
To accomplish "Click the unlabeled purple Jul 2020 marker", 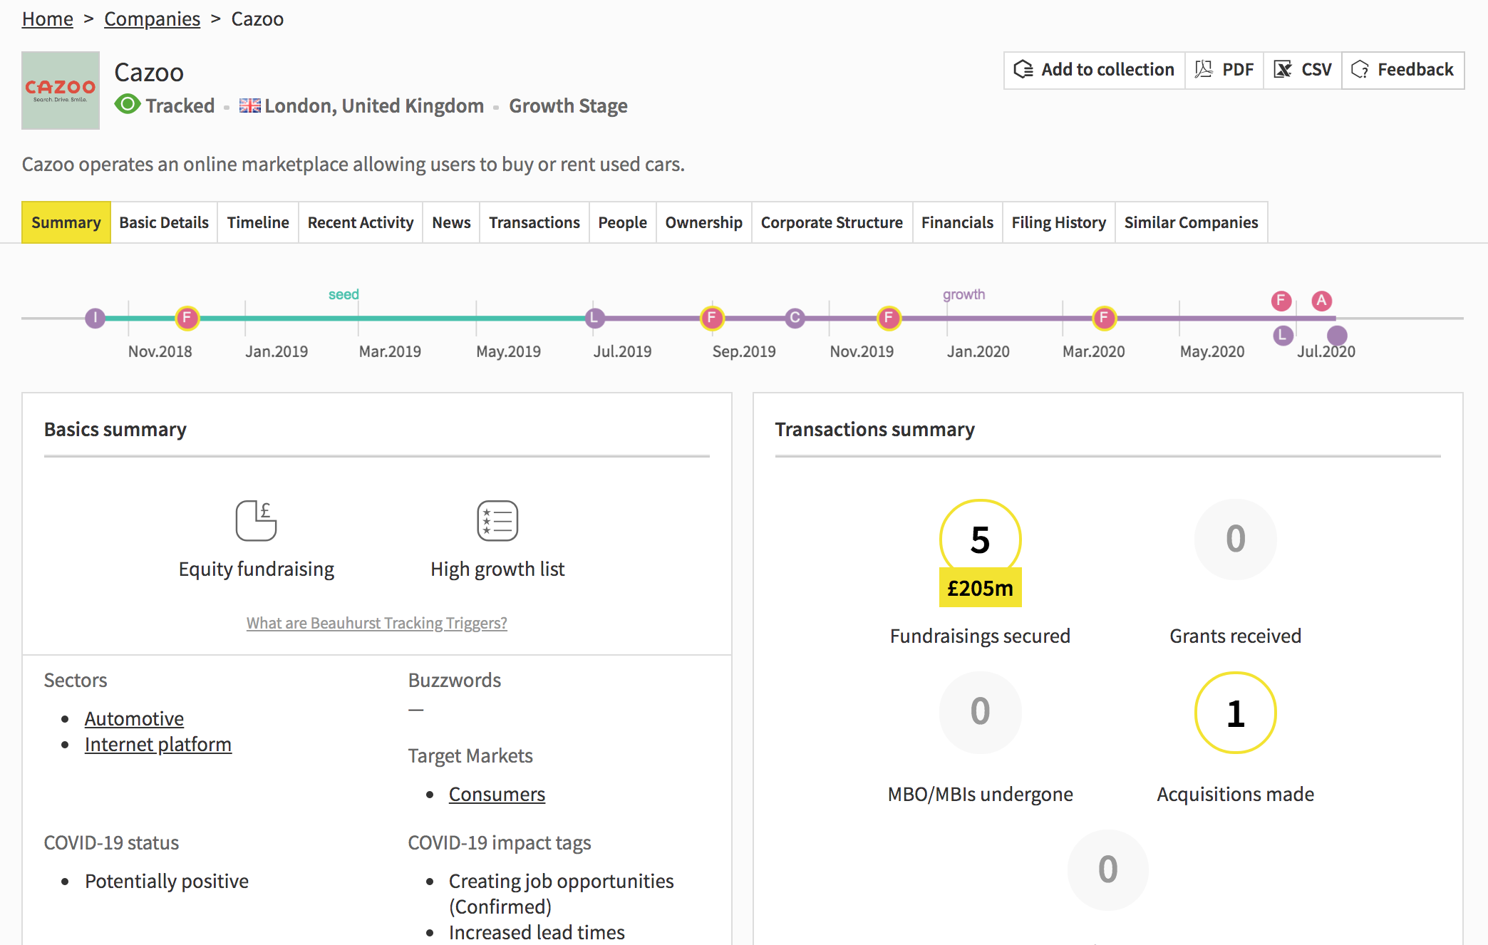I will point(1337,335).
